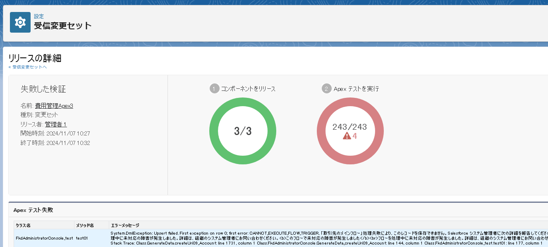Viewport: 548px width, 247px height.
Task: Open the 管理者 1 deployer link
Action: (x=56, y=124)
